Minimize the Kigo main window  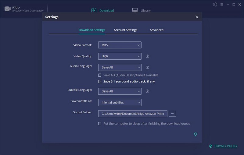click(228, 5)
